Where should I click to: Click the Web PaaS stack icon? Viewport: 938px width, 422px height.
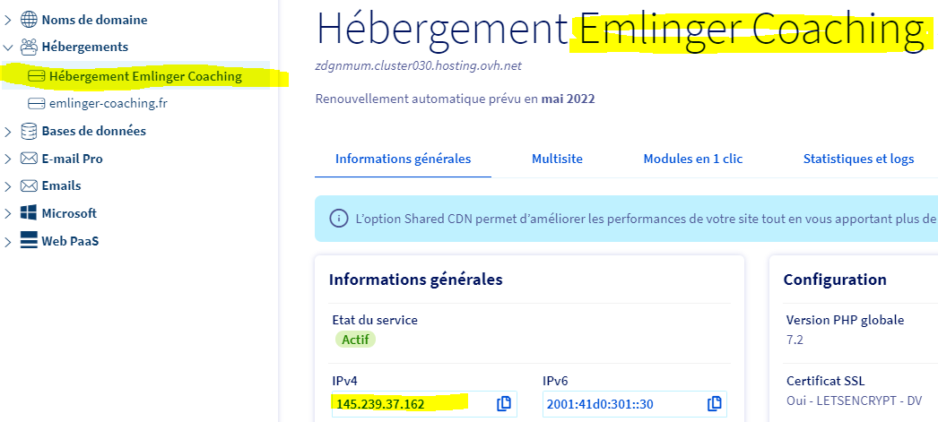point(29,242)
